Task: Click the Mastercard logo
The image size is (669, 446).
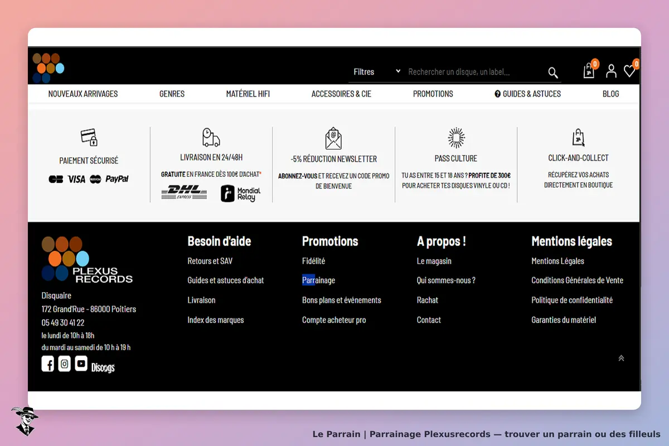Action: pyautogui.click(x=95, y=179)
